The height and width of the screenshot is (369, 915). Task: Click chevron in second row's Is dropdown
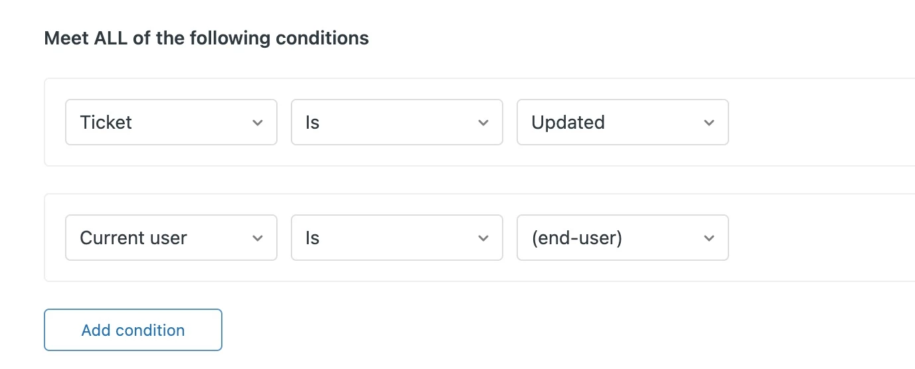click(x=483, y=238)
